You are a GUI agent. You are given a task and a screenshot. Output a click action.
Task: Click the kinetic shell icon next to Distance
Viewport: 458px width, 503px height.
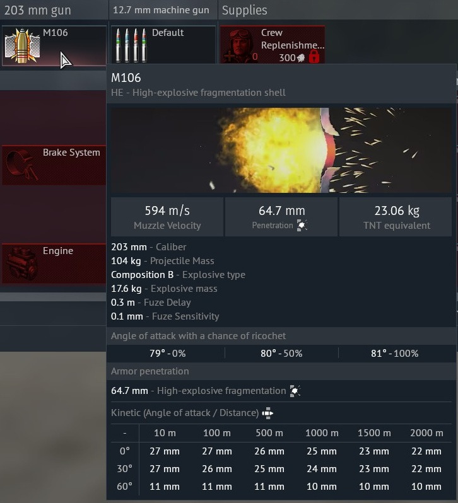click(x=267, y=413)
